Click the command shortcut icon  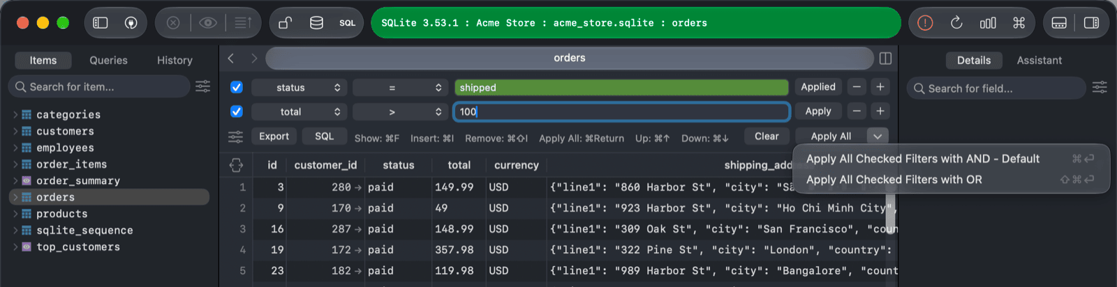[x=1019, y=23]
